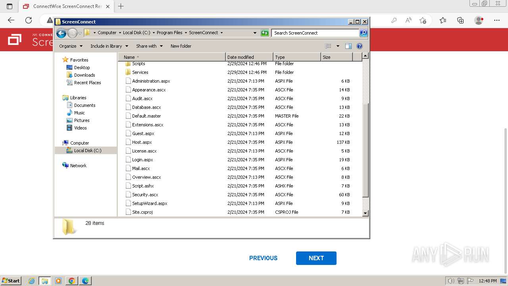Select SetupWizard.aspx file
Viewport: 508px width, 286px height.
[150, 203]
